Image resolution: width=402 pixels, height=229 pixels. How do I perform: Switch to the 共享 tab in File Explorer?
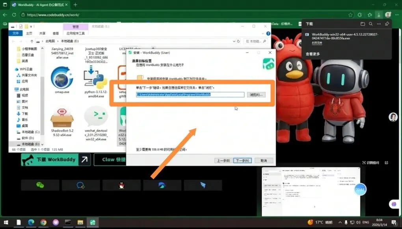coord(42,34)
